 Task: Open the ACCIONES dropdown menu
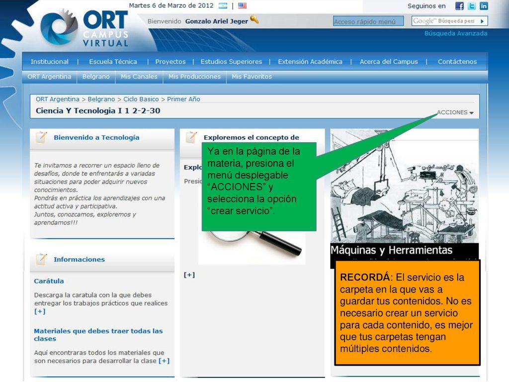point(455,112)
